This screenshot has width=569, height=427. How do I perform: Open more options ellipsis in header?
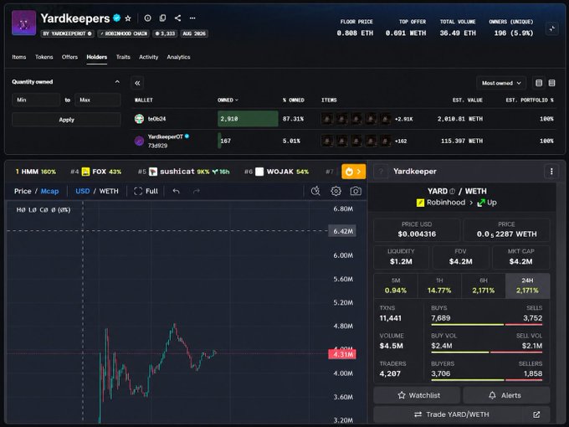[192, 18]
